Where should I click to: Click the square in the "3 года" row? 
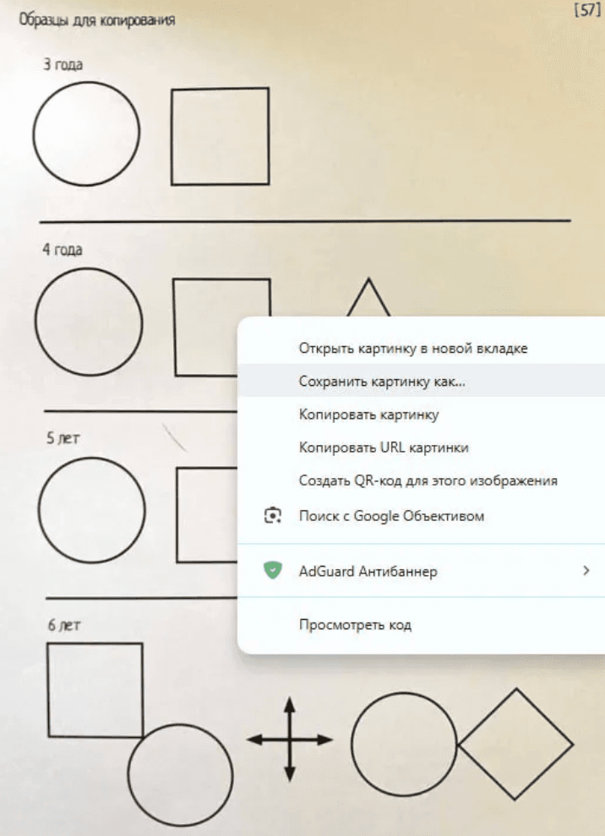(x=220, y=136)
